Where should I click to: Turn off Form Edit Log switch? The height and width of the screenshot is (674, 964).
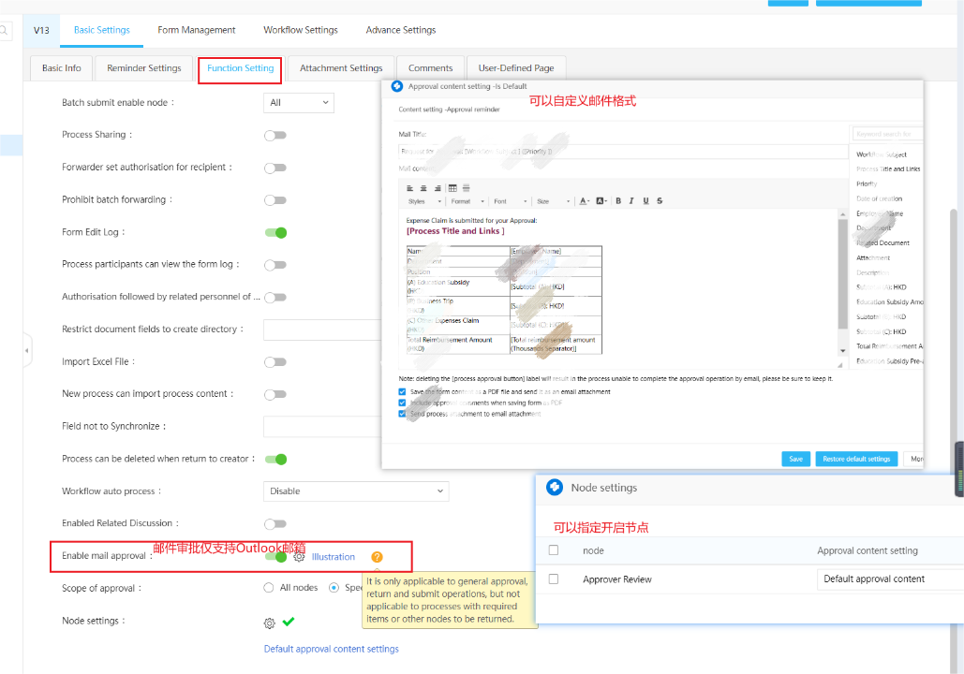click(x=275, y=233)
